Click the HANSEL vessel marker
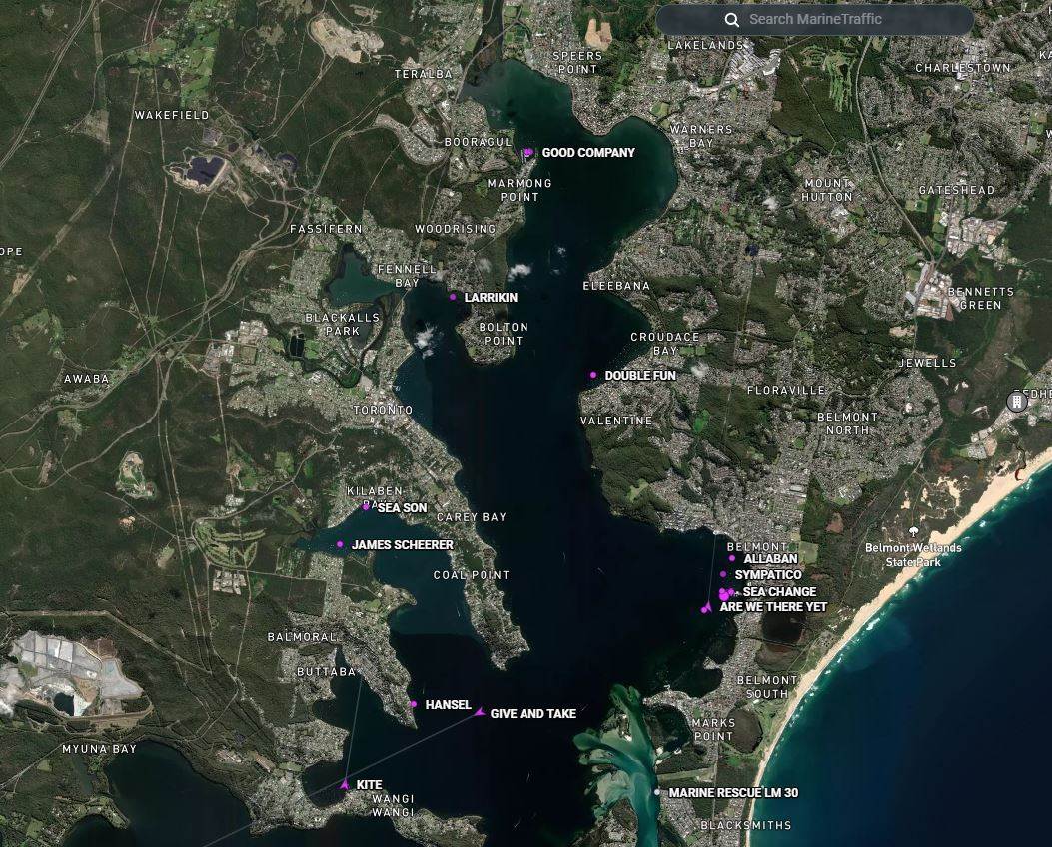This screenshot has height=847, width=1052. [x=413, y=704]
